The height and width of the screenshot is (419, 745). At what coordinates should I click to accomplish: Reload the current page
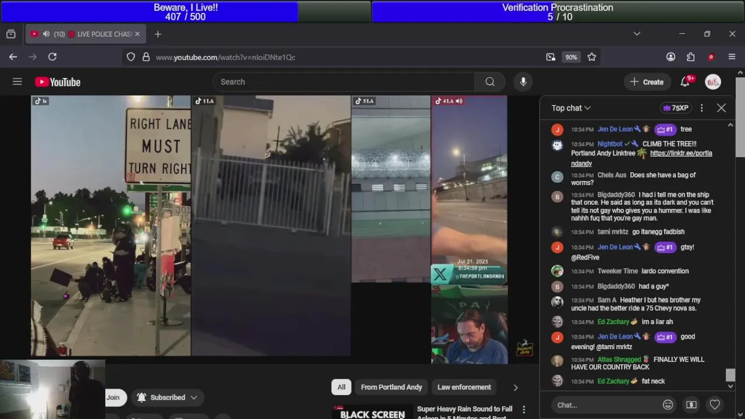(52, 56)
